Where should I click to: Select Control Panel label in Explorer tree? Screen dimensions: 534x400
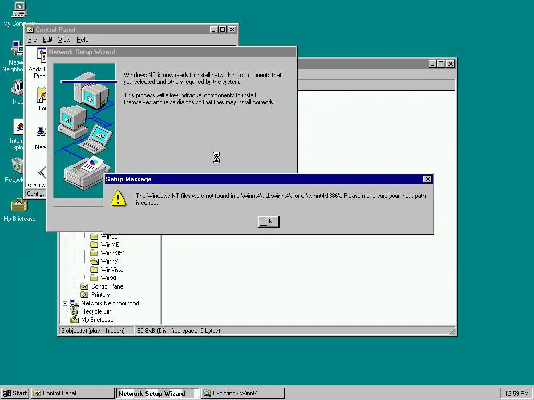[x=107, y=286]
